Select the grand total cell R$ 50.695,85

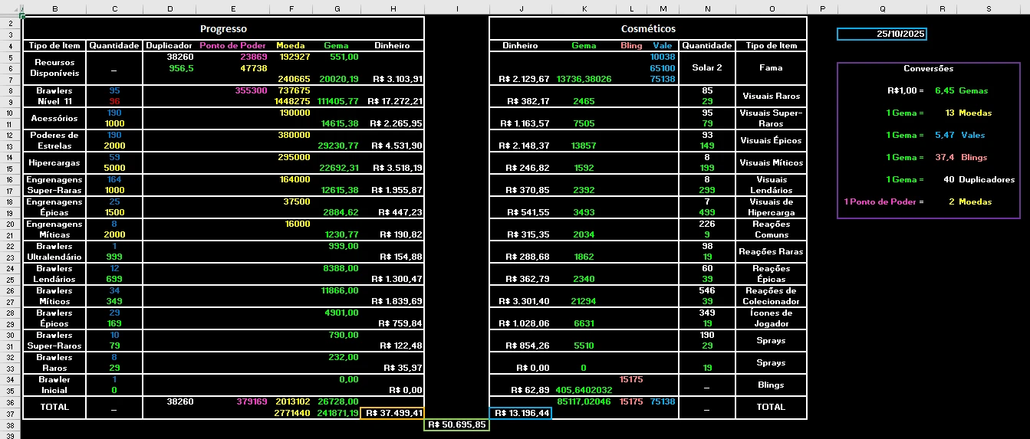click(457, 424)
